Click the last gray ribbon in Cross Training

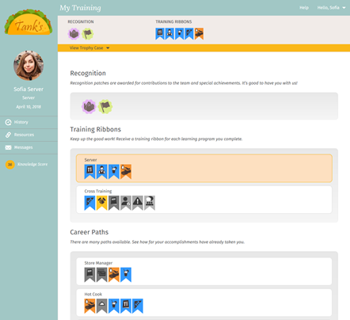coord(150,203)
